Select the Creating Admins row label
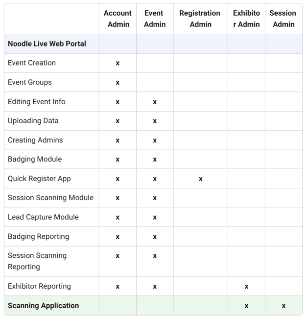 [35, 140]
